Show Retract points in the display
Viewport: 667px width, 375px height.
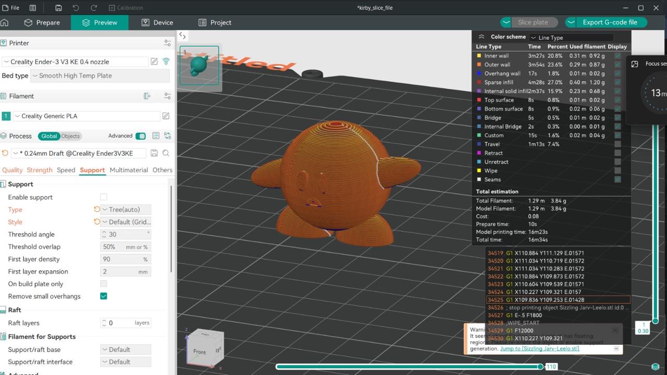point(617,153)
